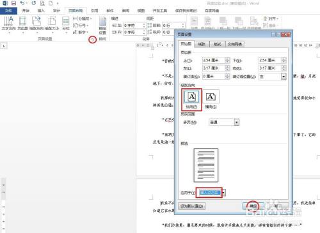Open the Breaks (分隔符) dropdown
This screenshot has height=233, width=320.
pyautogui.click(x=82, y=19)
